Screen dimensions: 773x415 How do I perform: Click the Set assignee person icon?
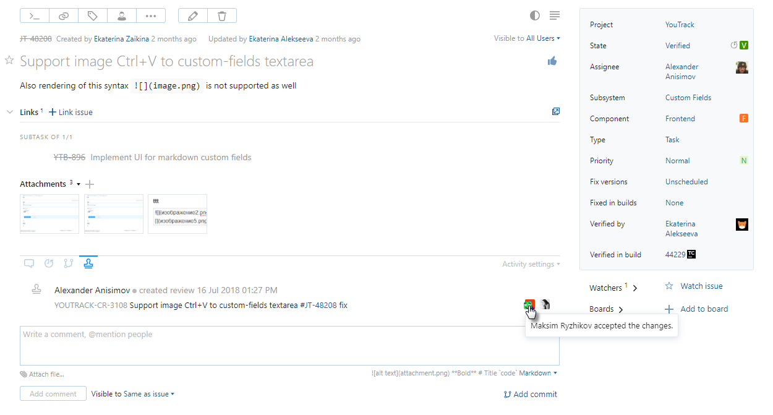pos(122,16)
